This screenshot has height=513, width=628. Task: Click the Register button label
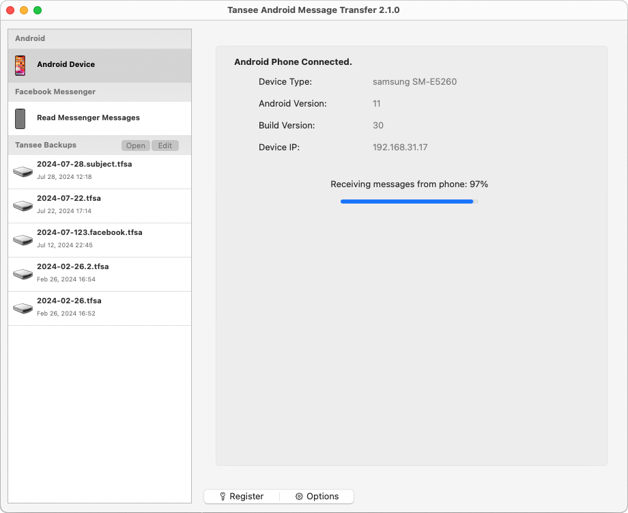coord(246,497)
